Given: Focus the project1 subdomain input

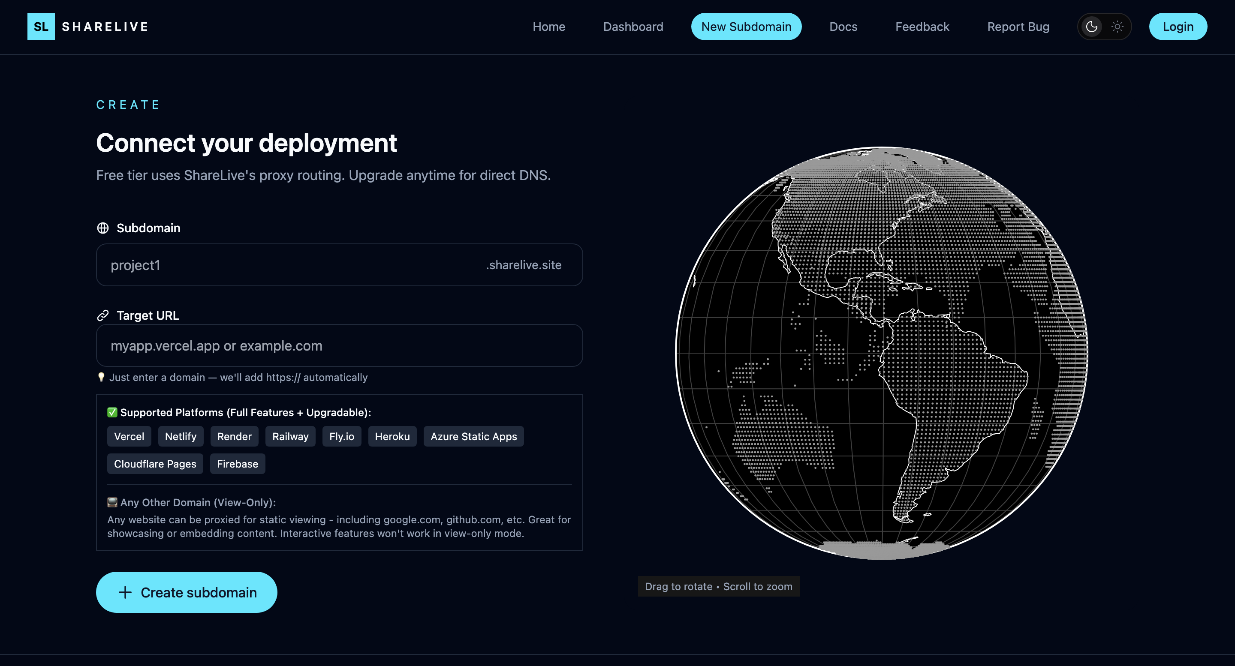Looking at the screenshot, I should [x=340, y=265].
